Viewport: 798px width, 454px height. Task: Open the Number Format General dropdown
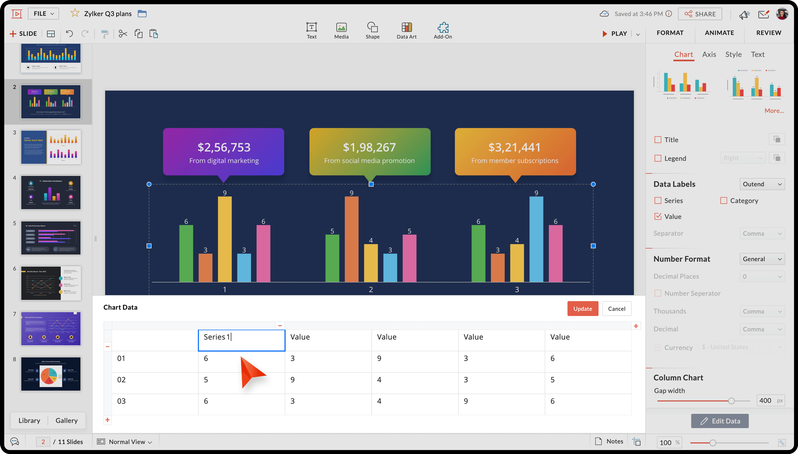click(762, 259)
